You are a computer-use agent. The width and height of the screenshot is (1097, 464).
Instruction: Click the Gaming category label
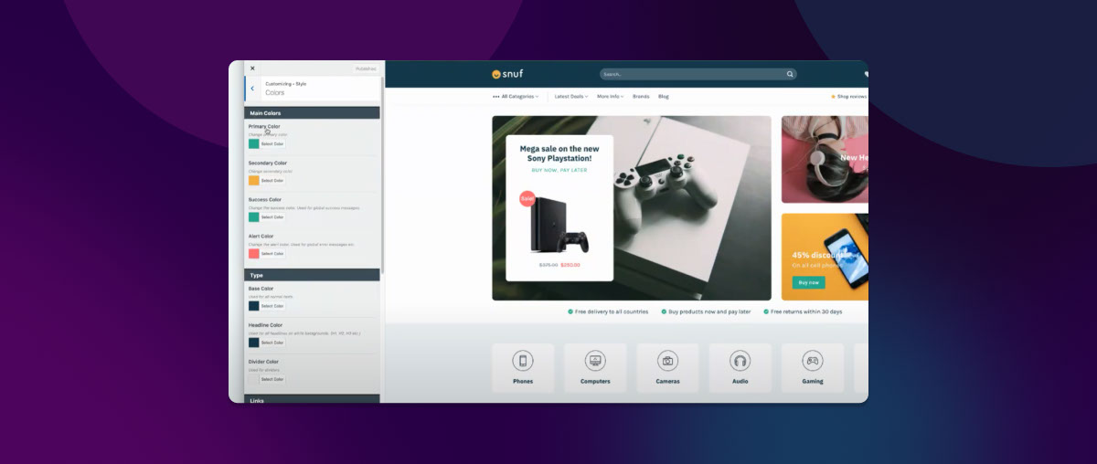pyautogui.click(x=813, y=381)
